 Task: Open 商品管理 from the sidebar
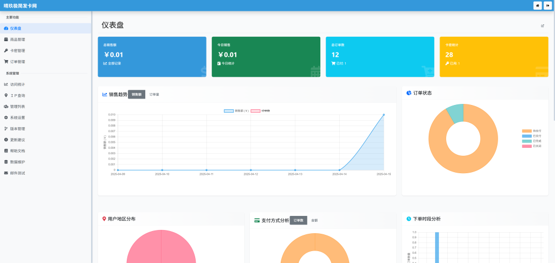pos(17,40)
